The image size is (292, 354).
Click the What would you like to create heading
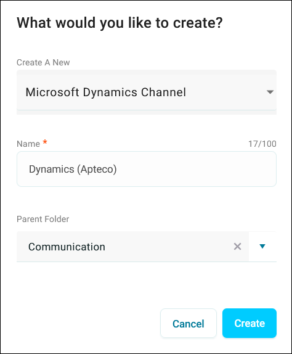120,23
